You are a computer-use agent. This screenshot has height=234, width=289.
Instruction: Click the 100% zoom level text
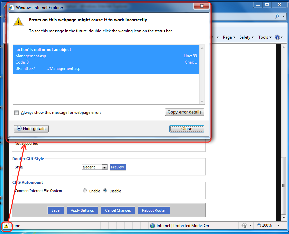(267, 225)
